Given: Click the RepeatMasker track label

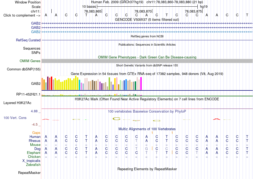Looking at the screenshot, I should tap(29, 173).
